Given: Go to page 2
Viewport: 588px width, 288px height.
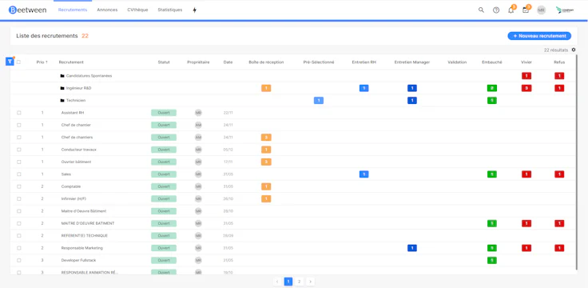Looking at the screenshot, I should tap(300, 282).
